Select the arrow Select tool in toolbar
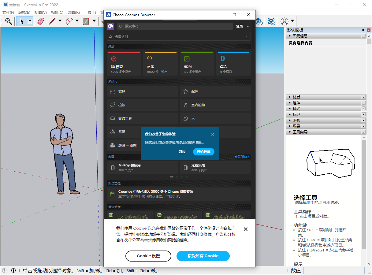Screen dimensions: 372x275 pyautogui.click(x=22, y=21)
